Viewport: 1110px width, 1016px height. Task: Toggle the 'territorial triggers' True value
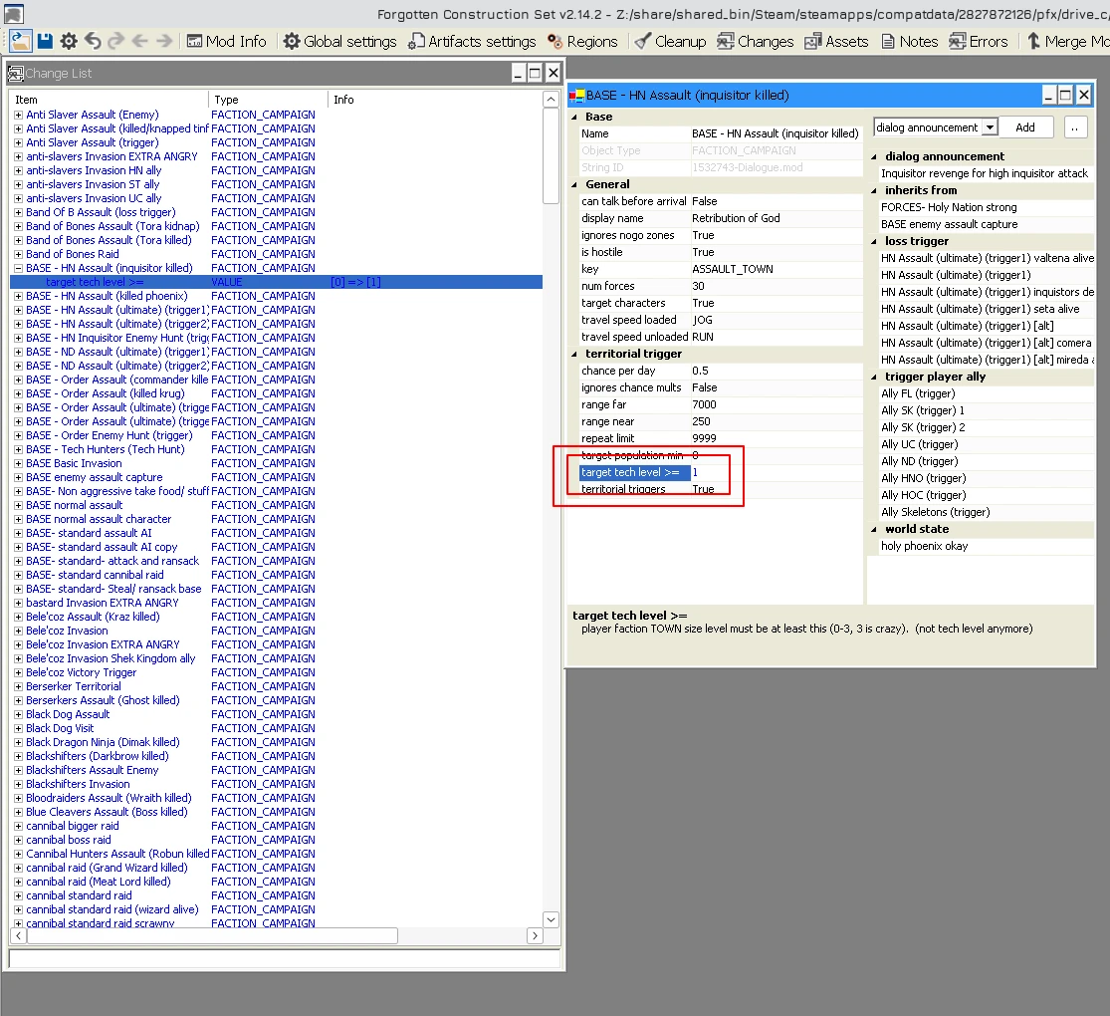tap(703, 489)
